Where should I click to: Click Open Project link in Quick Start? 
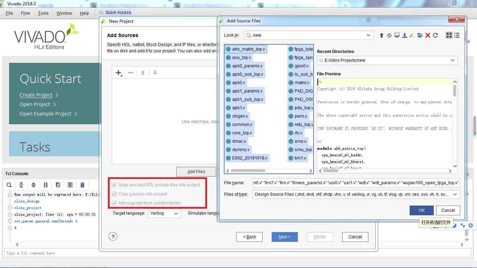pos(35,104)
